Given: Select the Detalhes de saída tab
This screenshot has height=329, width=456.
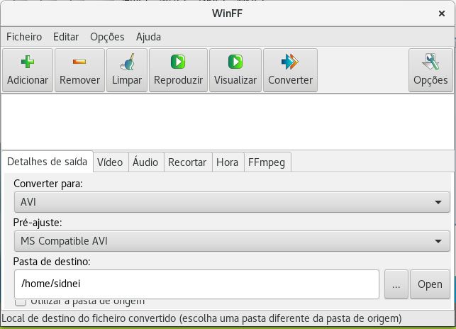Looking at the screenshot, I should click(x=47, y=162).
